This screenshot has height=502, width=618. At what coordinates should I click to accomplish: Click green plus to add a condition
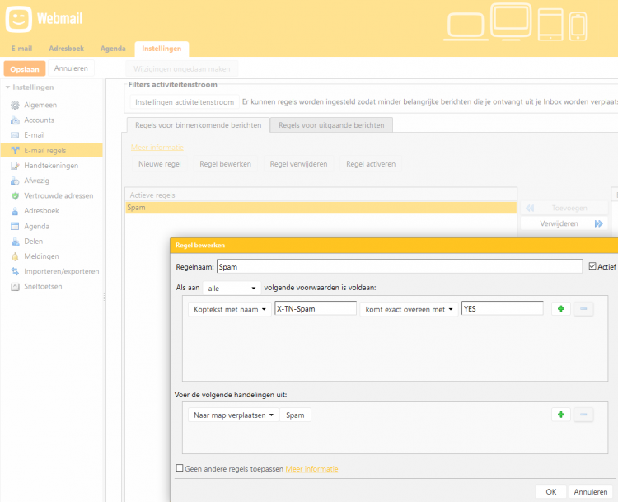[561, 308]
